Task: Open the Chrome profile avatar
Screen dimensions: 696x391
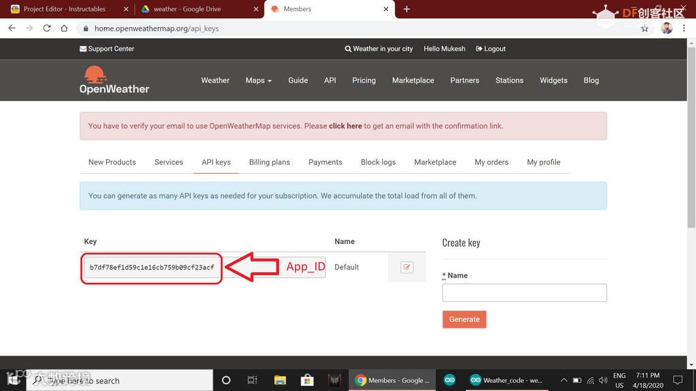Action: 666,28
